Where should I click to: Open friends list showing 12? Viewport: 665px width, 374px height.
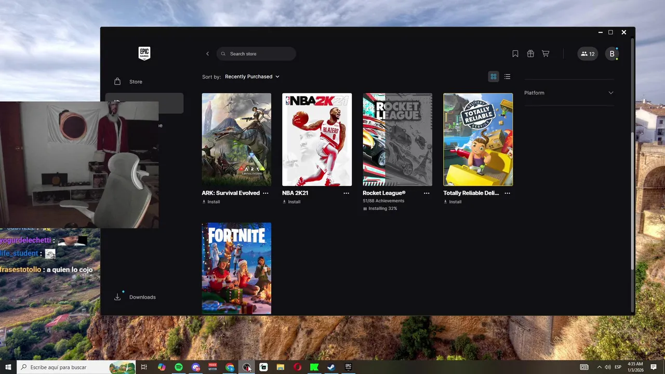[x=588, y=54]
